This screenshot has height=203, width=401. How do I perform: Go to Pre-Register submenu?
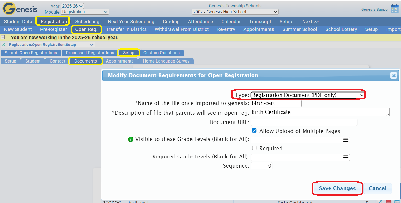(x=54, y=29)
